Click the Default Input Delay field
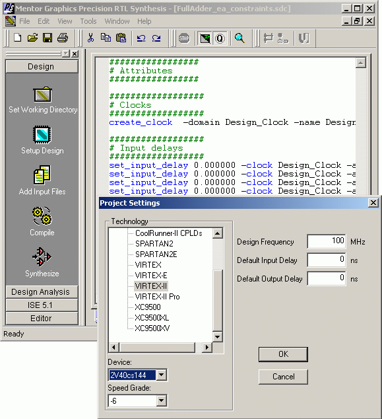382x419 pixels. tap(327, 260)
